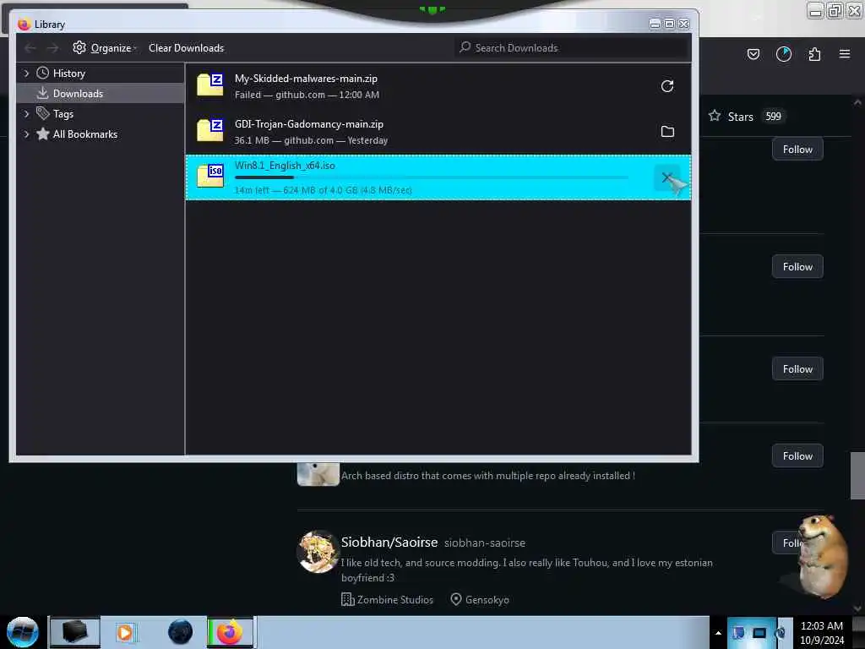Click the Stars tab on GitHub page
The height and width of the screenshot is (649, 865).
tap(745, 117)
